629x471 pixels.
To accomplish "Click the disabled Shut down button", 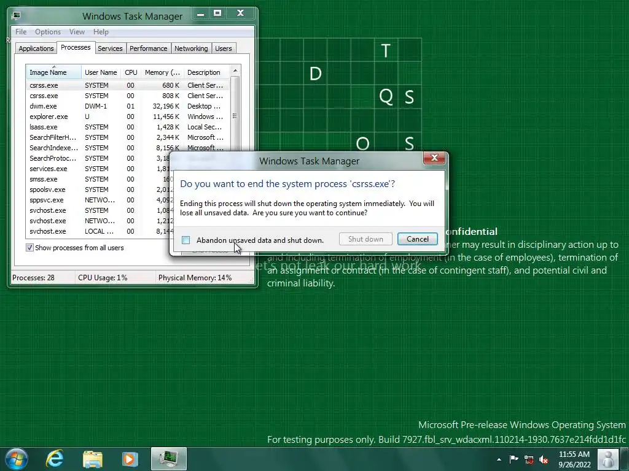I will 365,239.
